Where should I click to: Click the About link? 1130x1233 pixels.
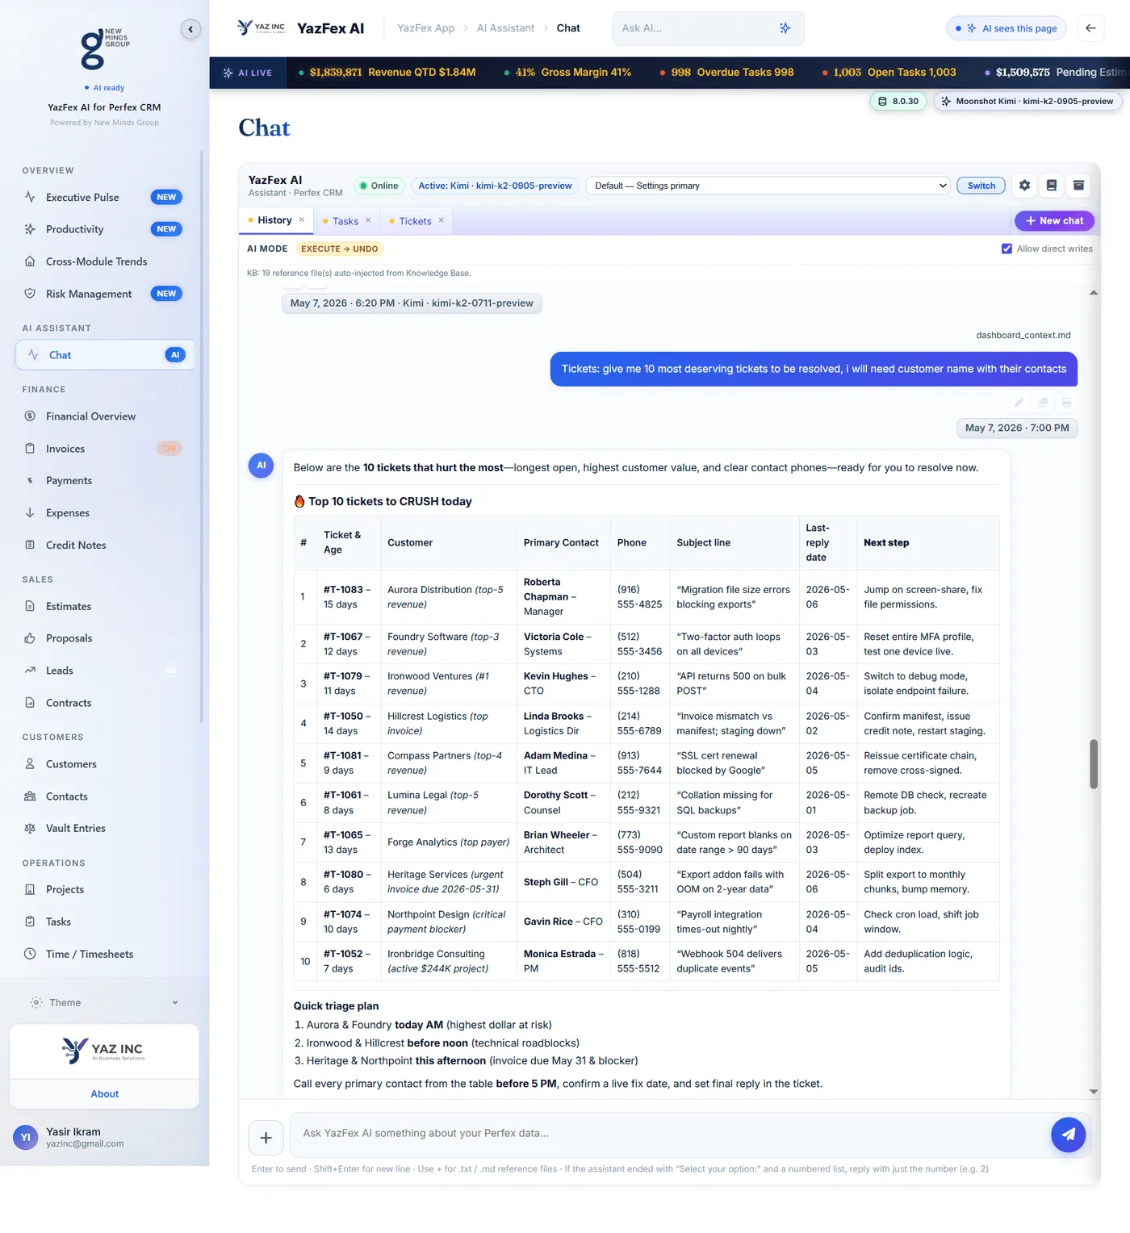pyautogui.click(x=105, y=1094)
